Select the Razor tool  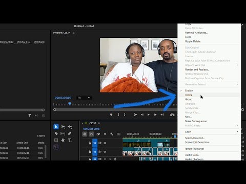[56, 133]
